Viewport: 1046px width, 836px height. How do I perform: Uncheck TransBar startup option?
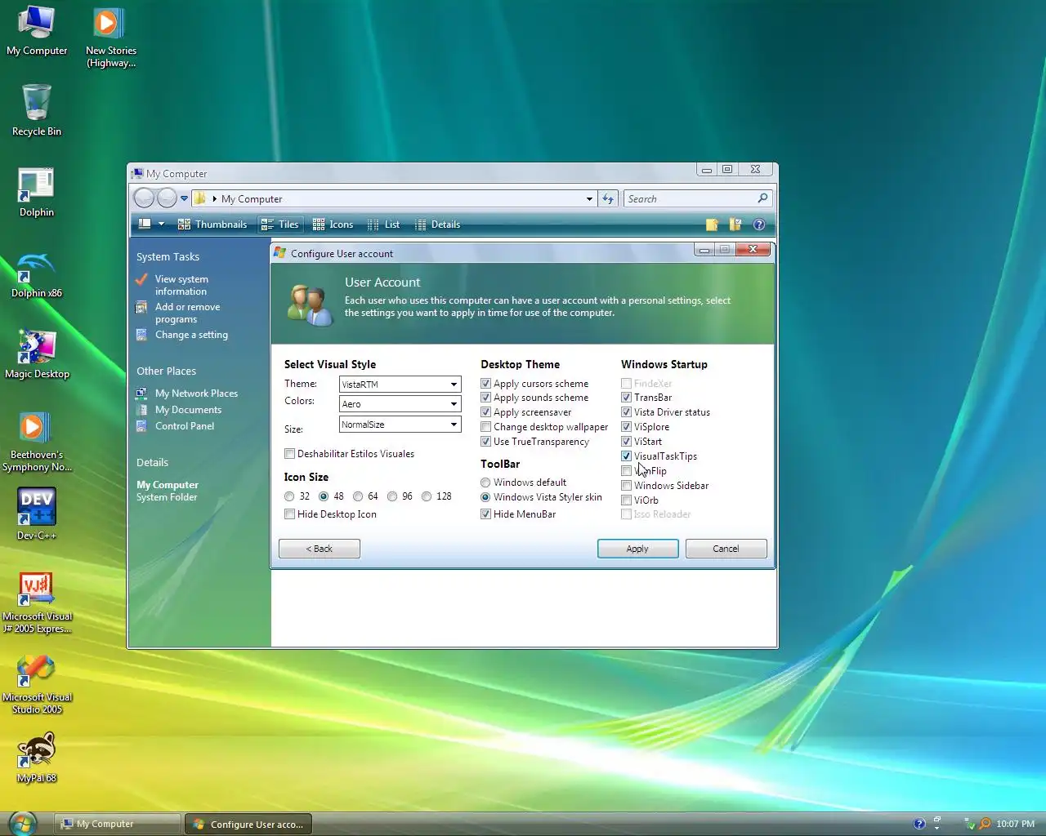click(x=626, y=398)
